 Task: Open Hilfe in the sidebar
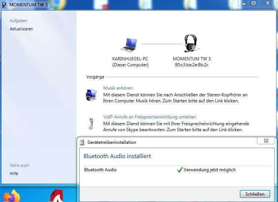point(14,174)
